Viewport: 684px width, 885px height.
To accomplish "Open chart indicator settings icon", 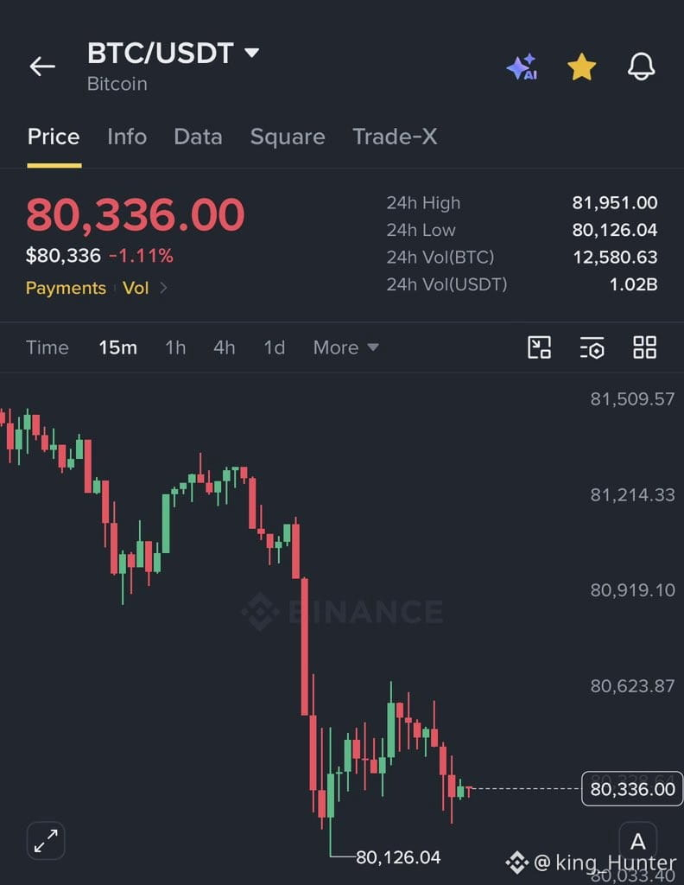I will [x=592, y=347].
